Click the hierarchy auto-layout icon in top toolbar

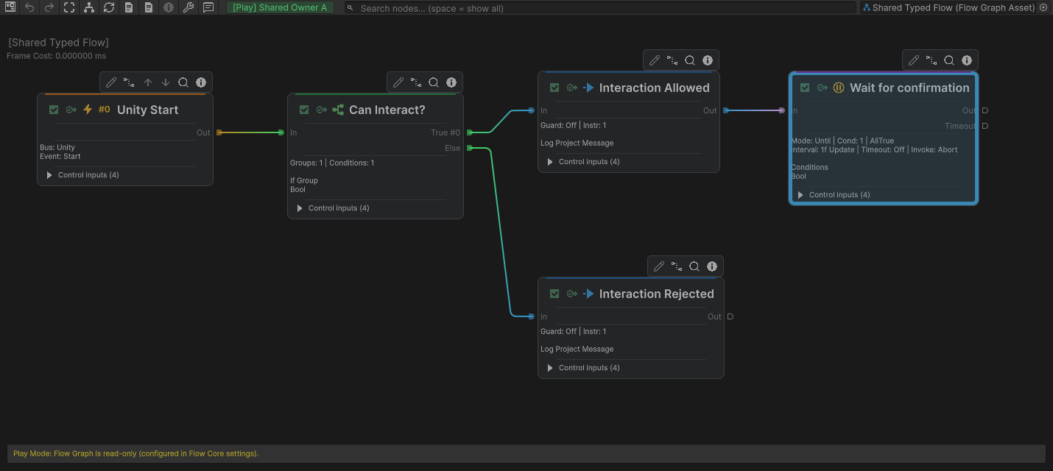[x=89, y=7]
